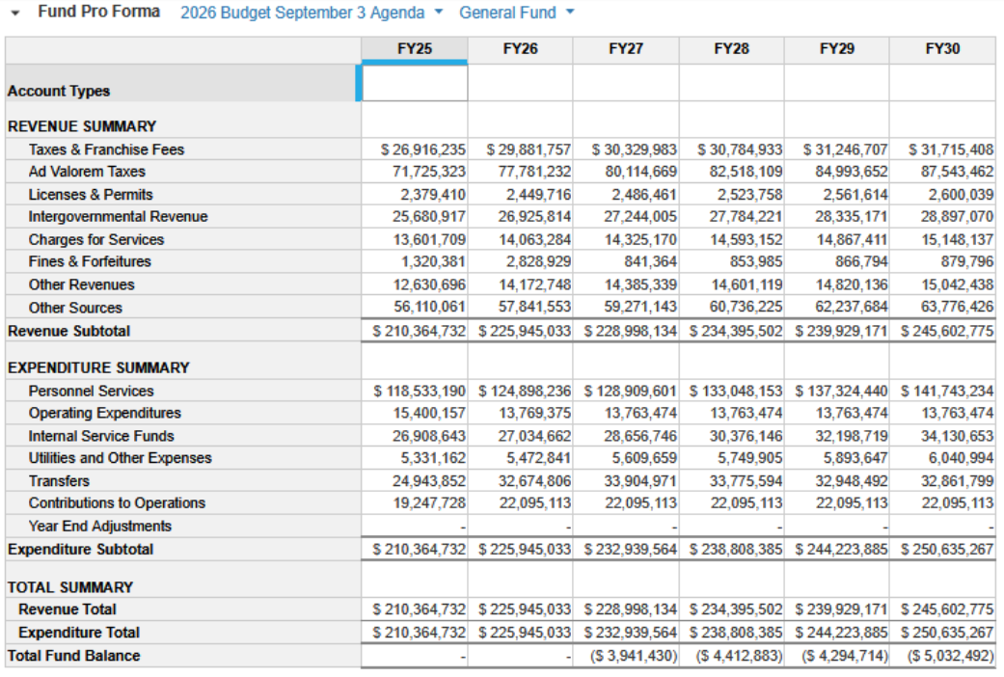Screen dimensions: 1004x677
Task: Click FY25 Personnel Services value $118,533,190
Action: tap(420, 392)
